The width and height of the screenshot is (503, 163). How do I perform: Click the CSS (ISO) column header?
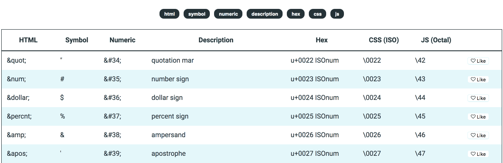(x=384, y=40)
